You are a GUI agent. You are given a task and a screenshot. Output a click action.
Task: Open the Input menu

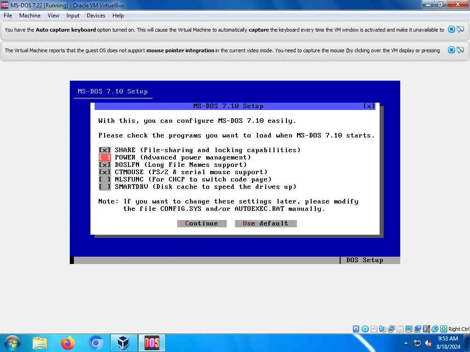click(73, 16)
